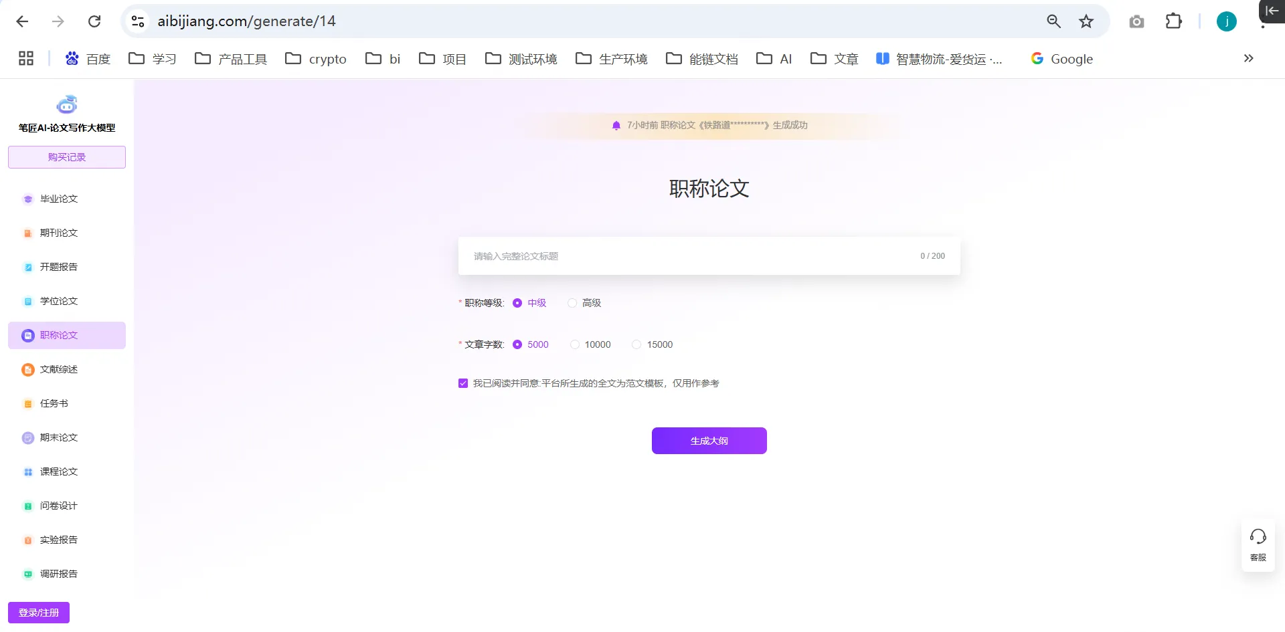Expand hidden bookmarks with the double chevron
Image resolution: width=1285 pixels, height=632 pixels.
[1248, 59]
